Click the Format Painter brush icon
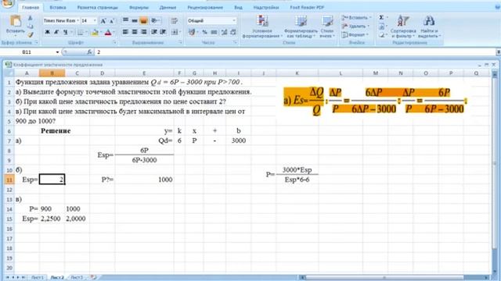The image size is (501, 281). click(x=30, y=34)
